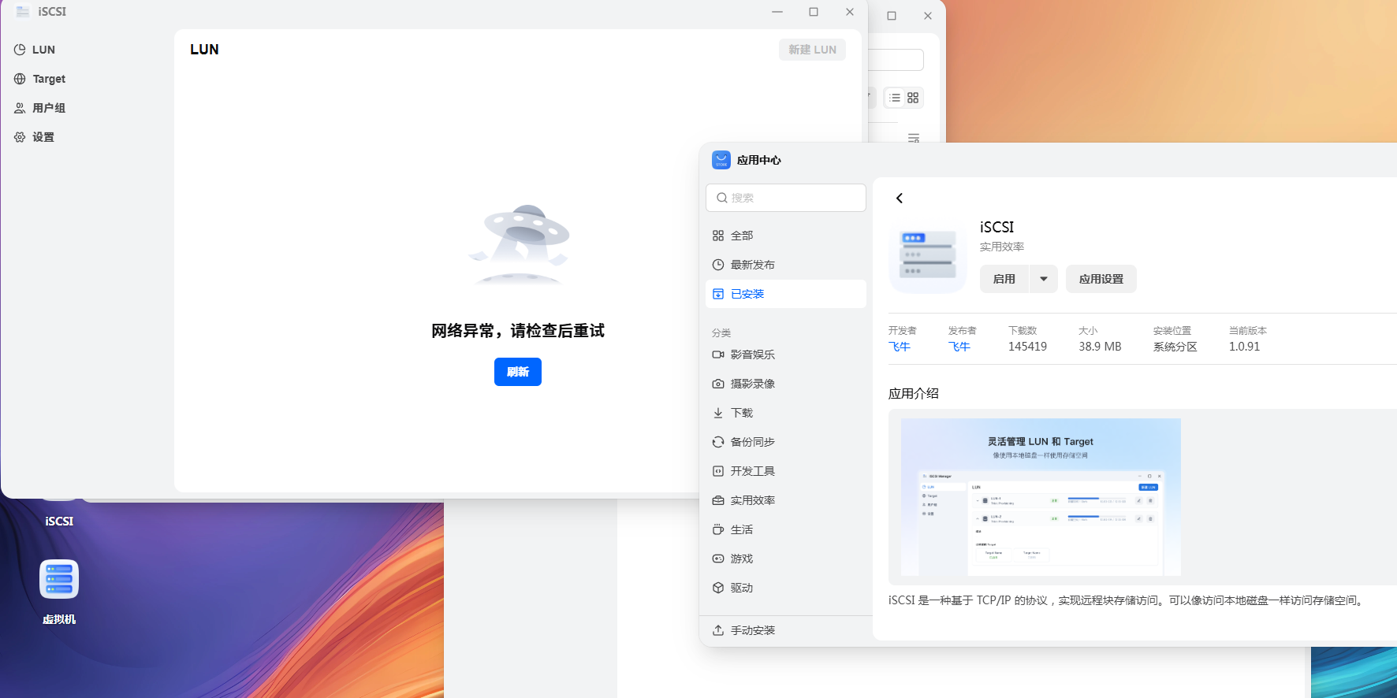The width and height of the screenshot is (1397, 698).
Task: Click the 实用效率 label under iSCSI title
Action: [x=1002, y=247]
